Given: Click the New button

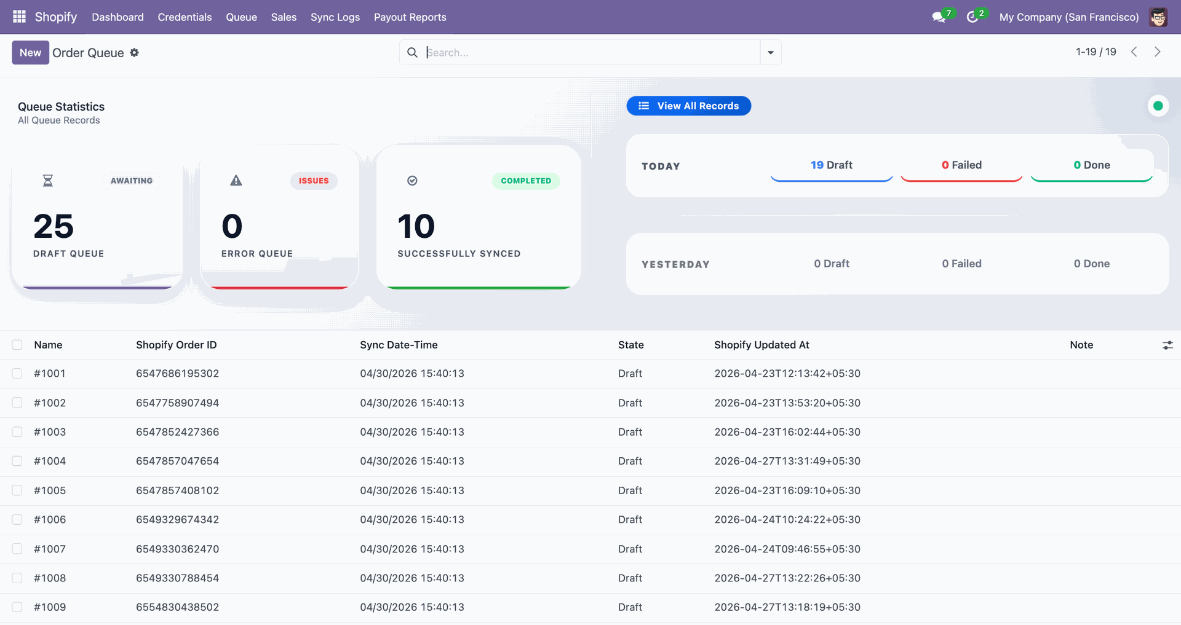Looking at the screenshot, I should [30, 53].
